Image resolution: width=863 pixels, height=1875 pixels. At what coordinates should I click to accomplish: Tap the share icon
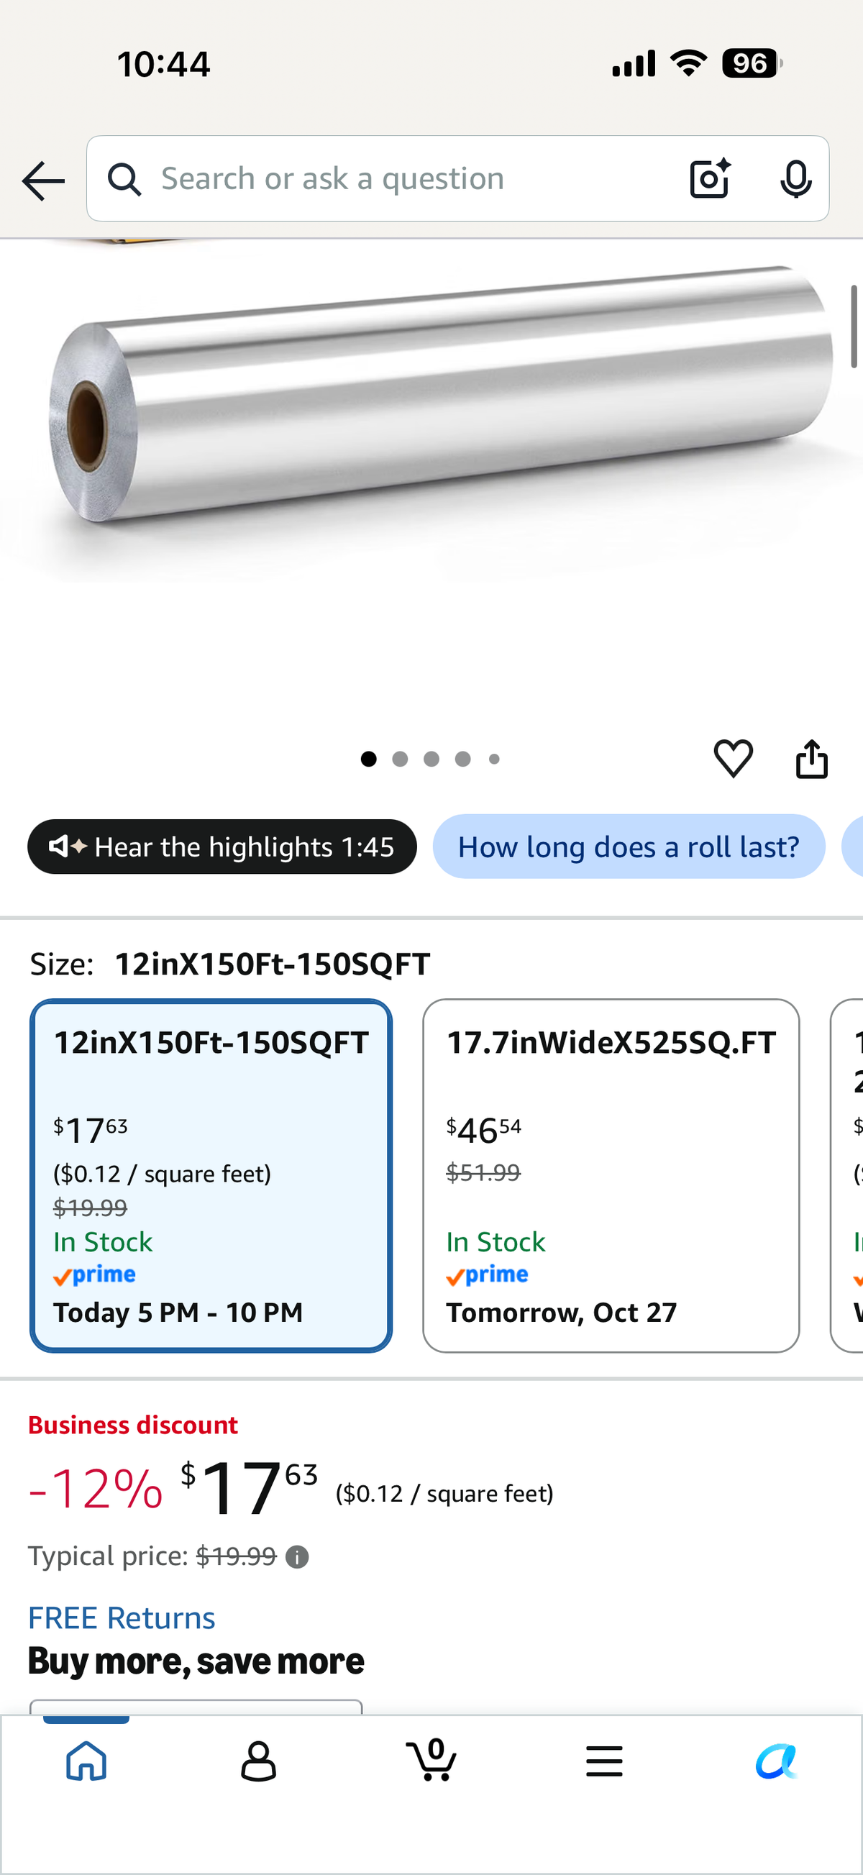point(811,759)
